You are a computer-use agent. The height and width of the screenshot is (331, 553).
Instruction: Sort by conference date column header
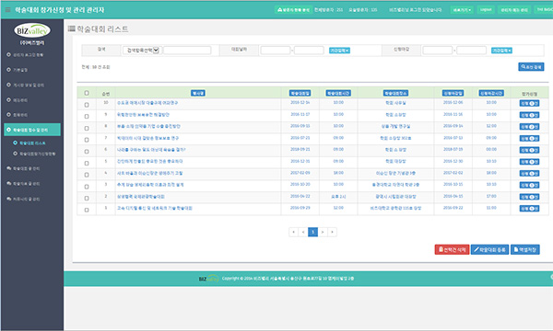tap(300, 93)
